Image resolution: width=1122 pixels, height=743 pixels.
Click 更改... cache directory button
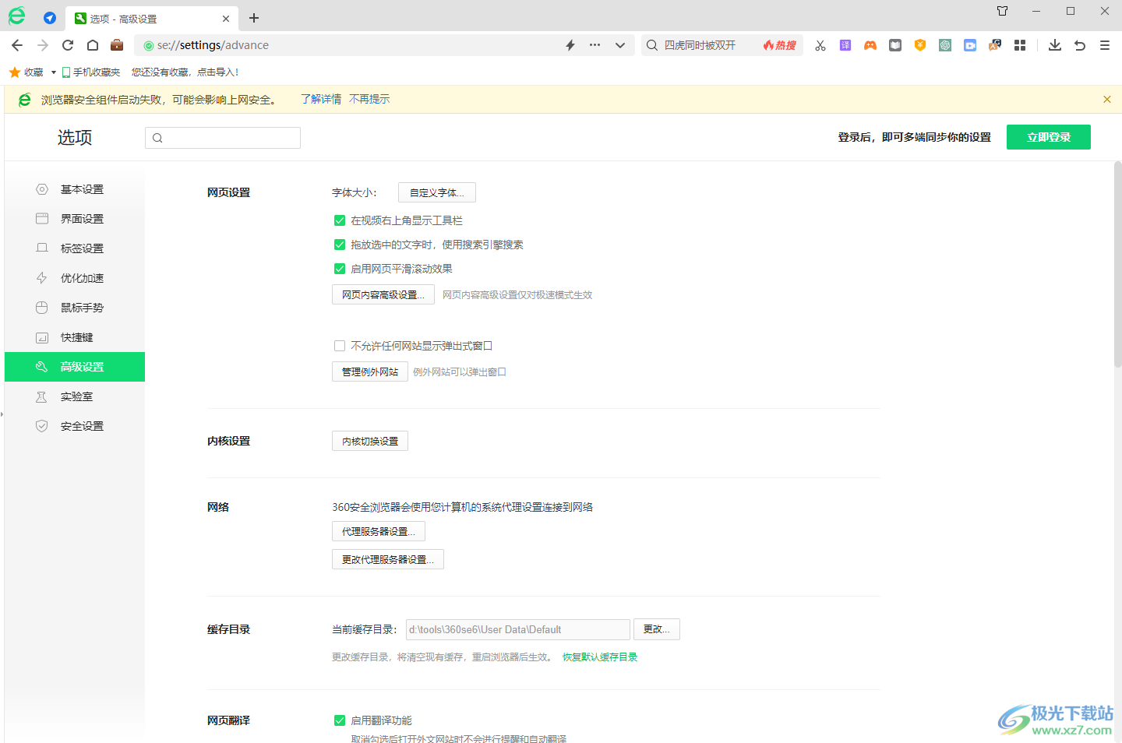click(657, 629)
